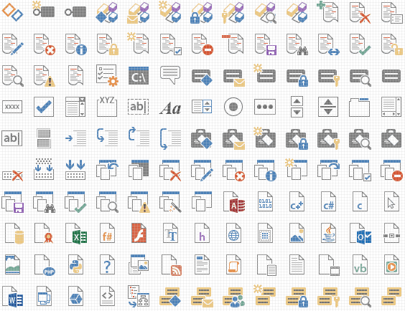405x311 pixels.
Task: Select the code brackets file icon
Action: (x=107, y=296)
